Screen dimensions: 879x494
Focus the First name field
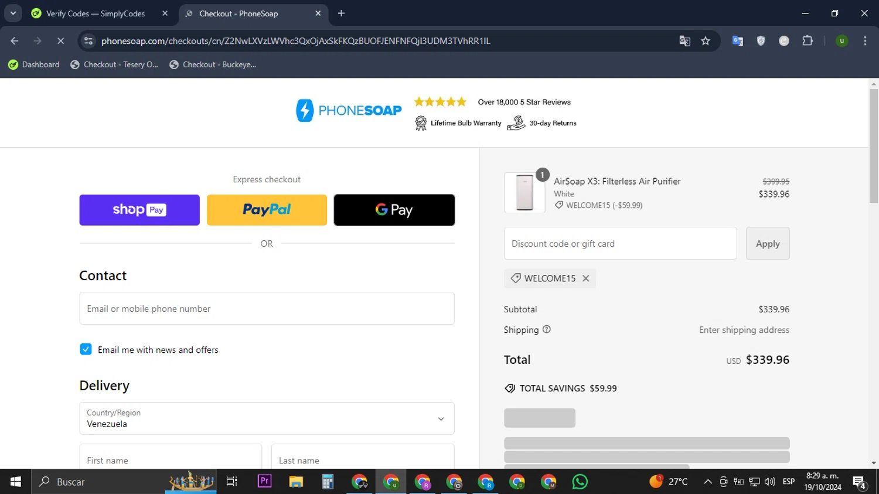(171, 456)
